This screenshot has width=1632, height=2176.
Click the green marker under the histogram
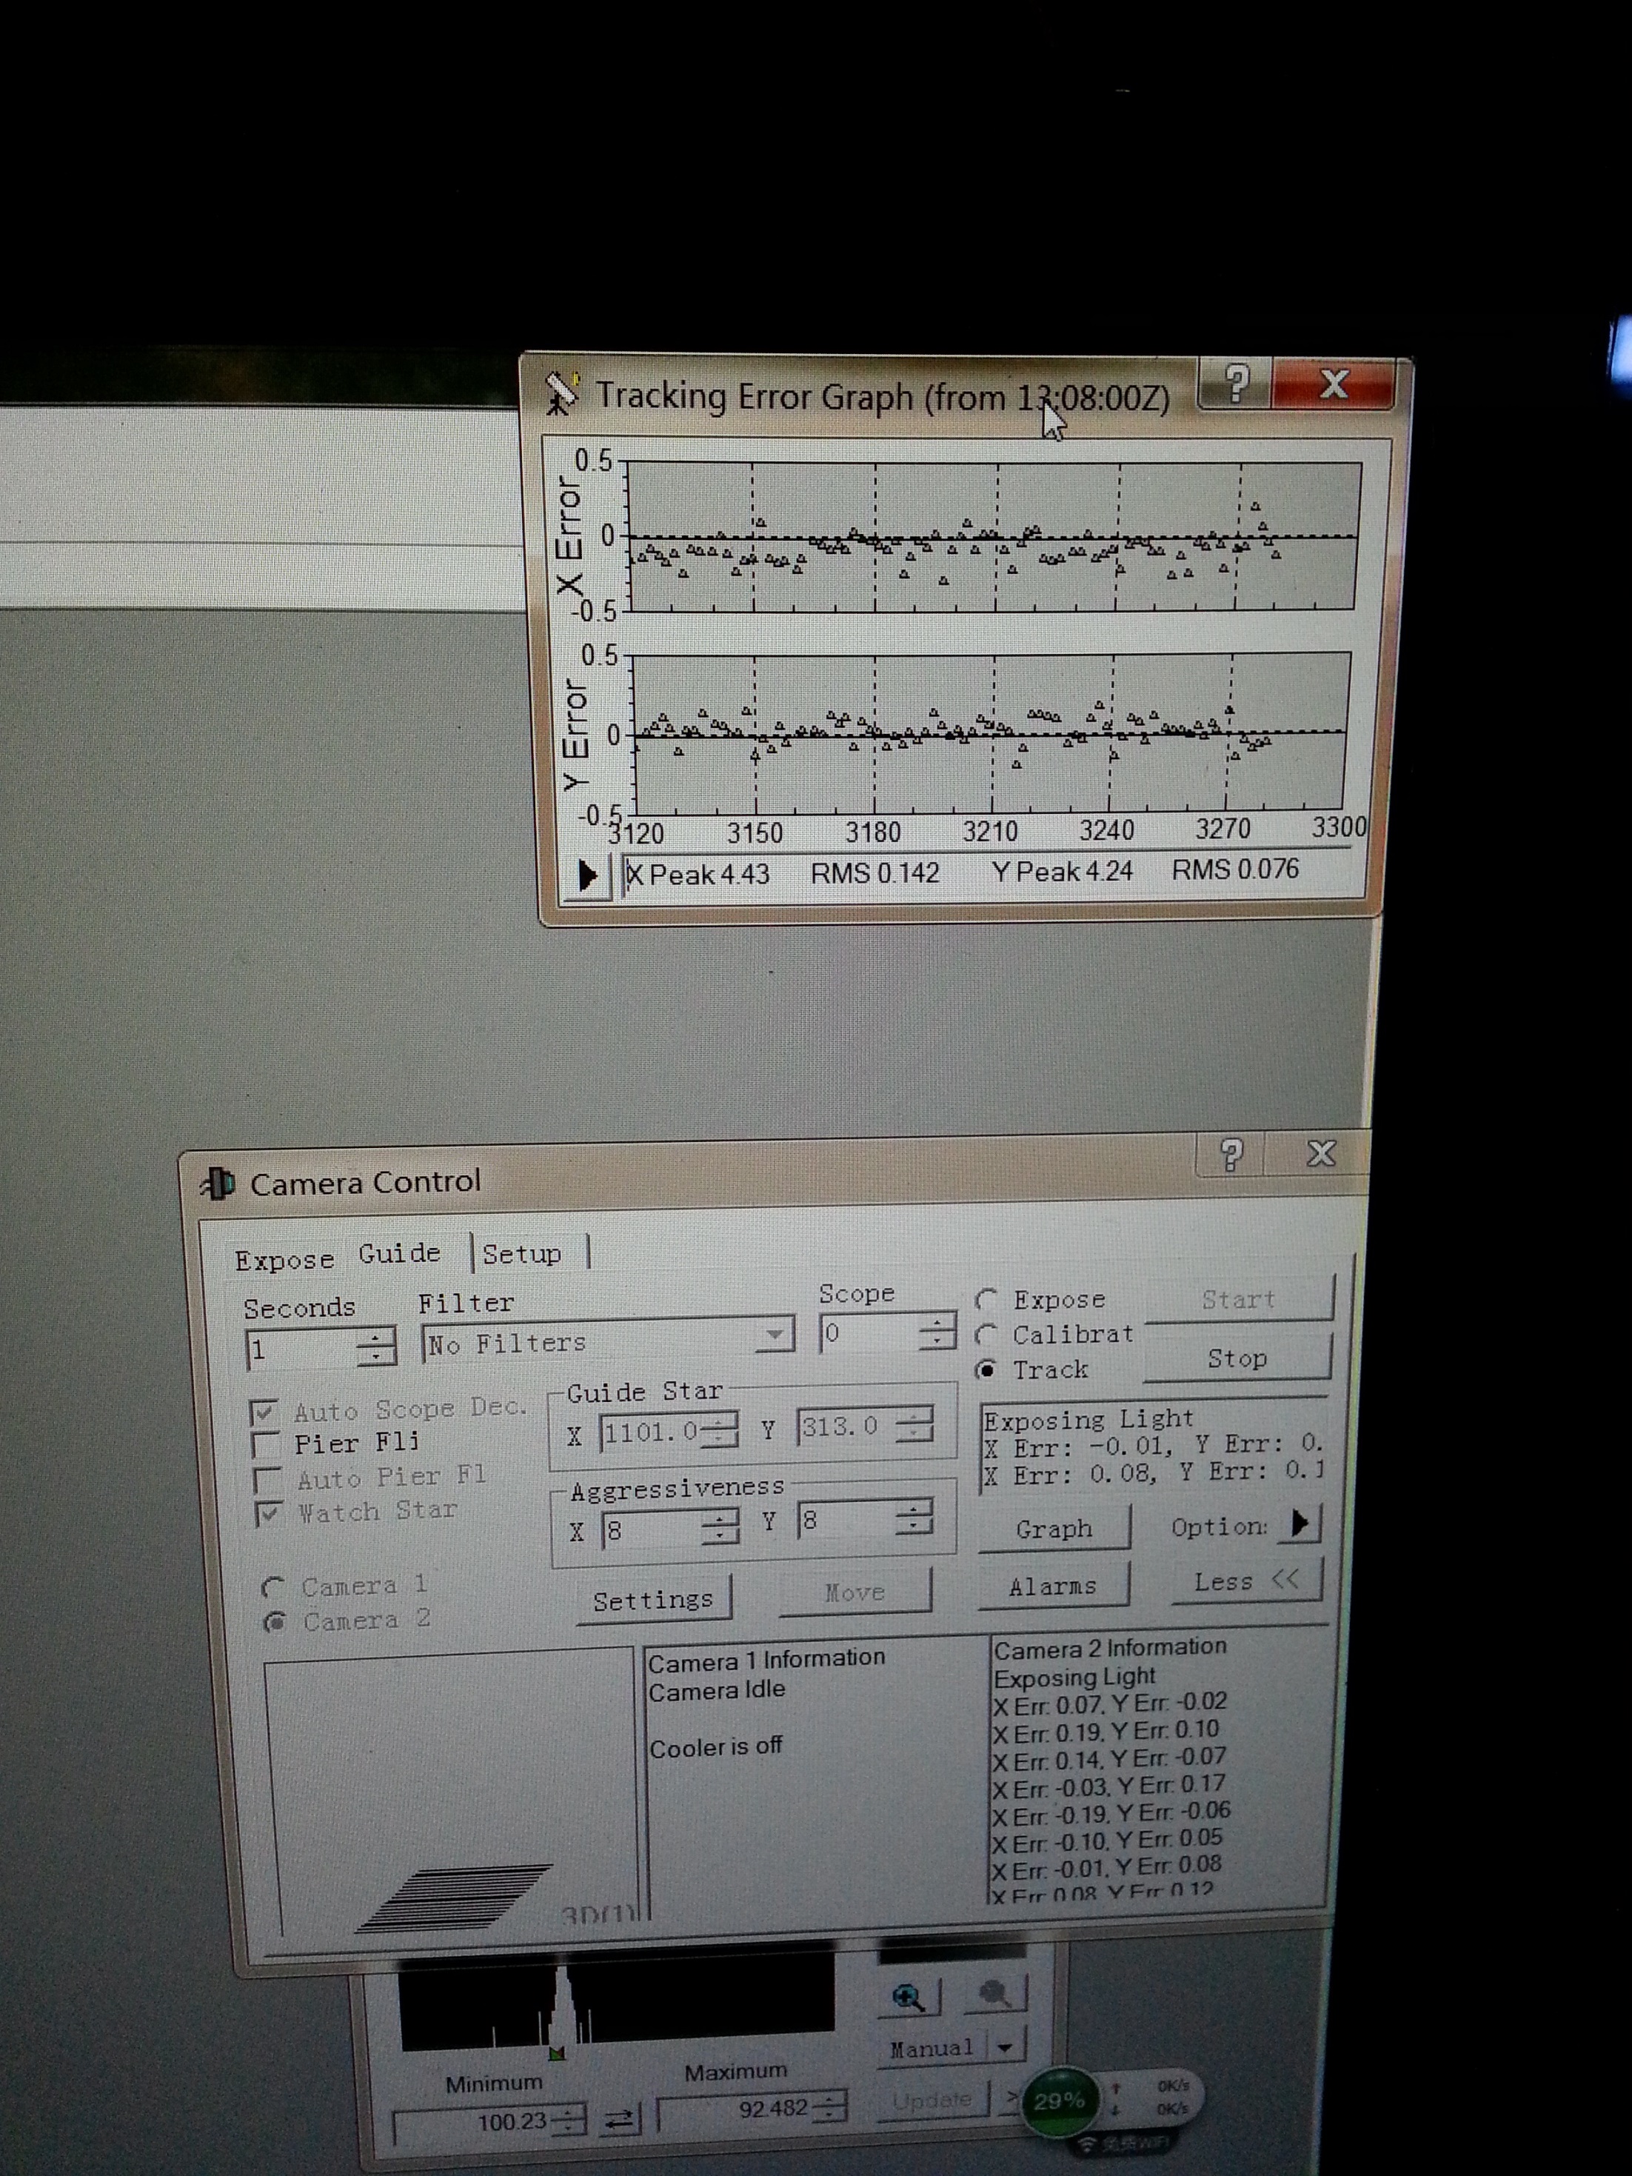[557, 2052]
